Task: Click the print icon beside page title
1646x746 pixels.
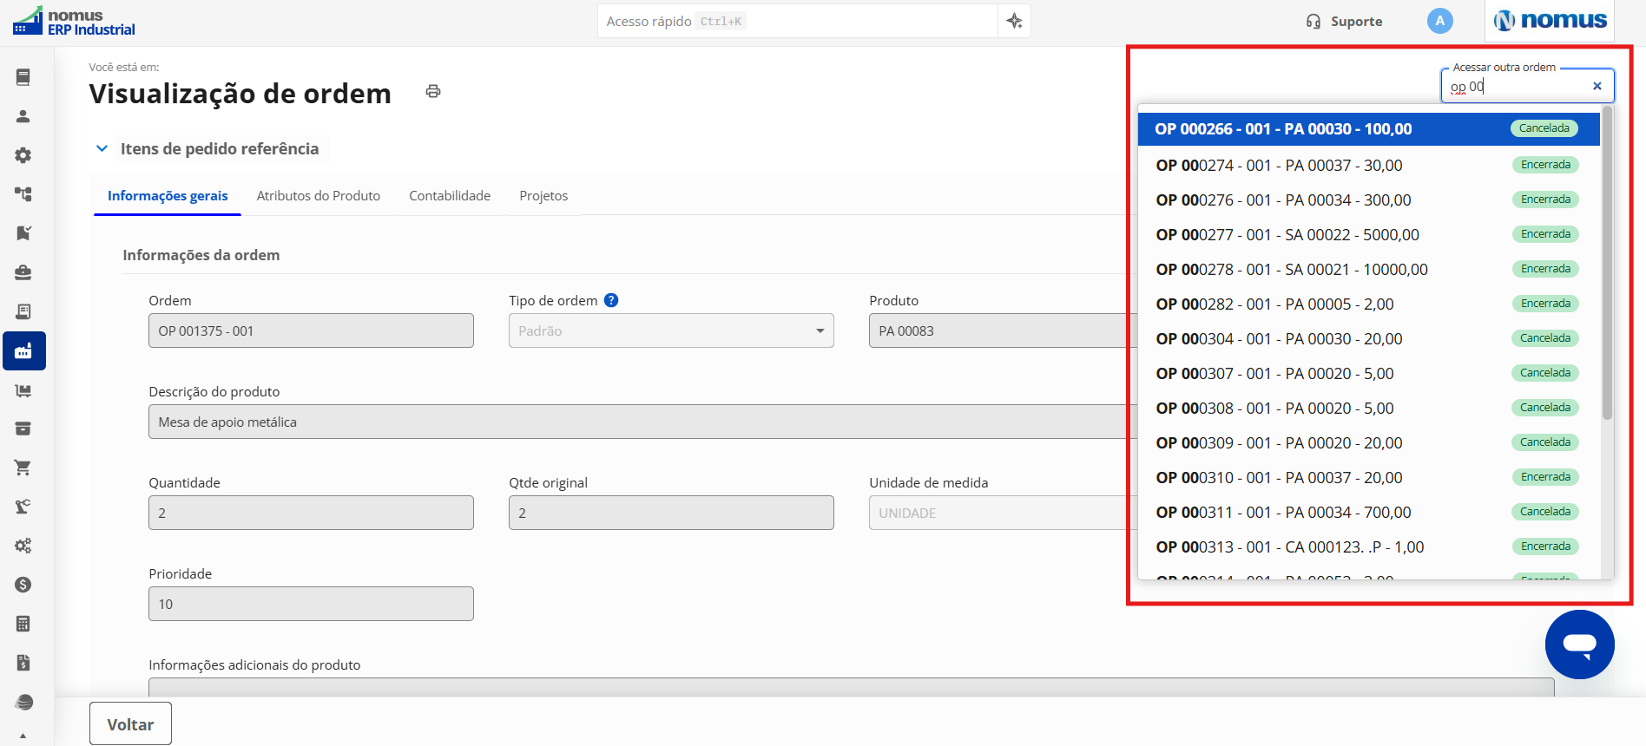Action: (433, 91)
